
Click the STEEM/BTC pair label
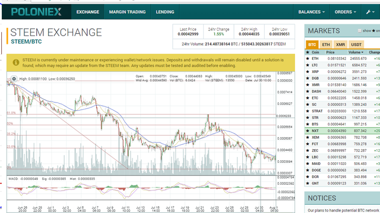click(x=26, y=41)
